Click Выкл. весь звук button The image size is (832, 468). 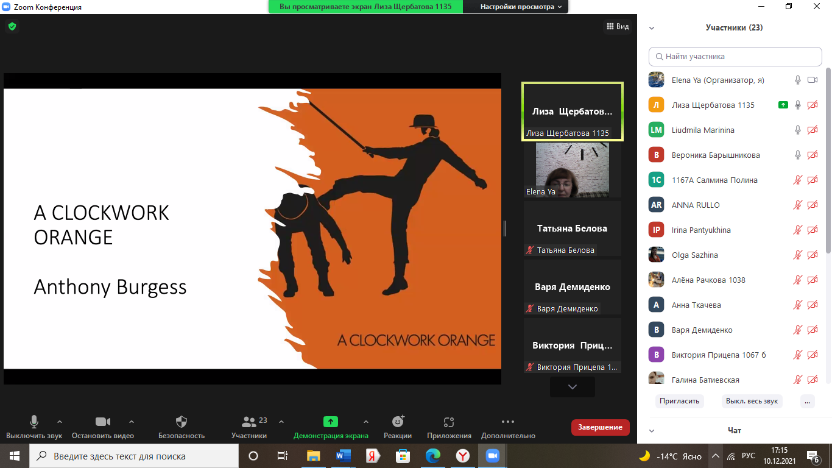[x=751, y=401]
